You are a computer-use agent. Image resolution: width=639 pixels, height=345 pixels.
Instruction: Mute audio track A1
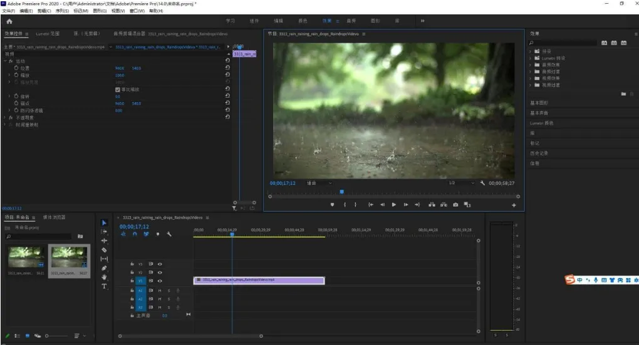pos(160,291)
